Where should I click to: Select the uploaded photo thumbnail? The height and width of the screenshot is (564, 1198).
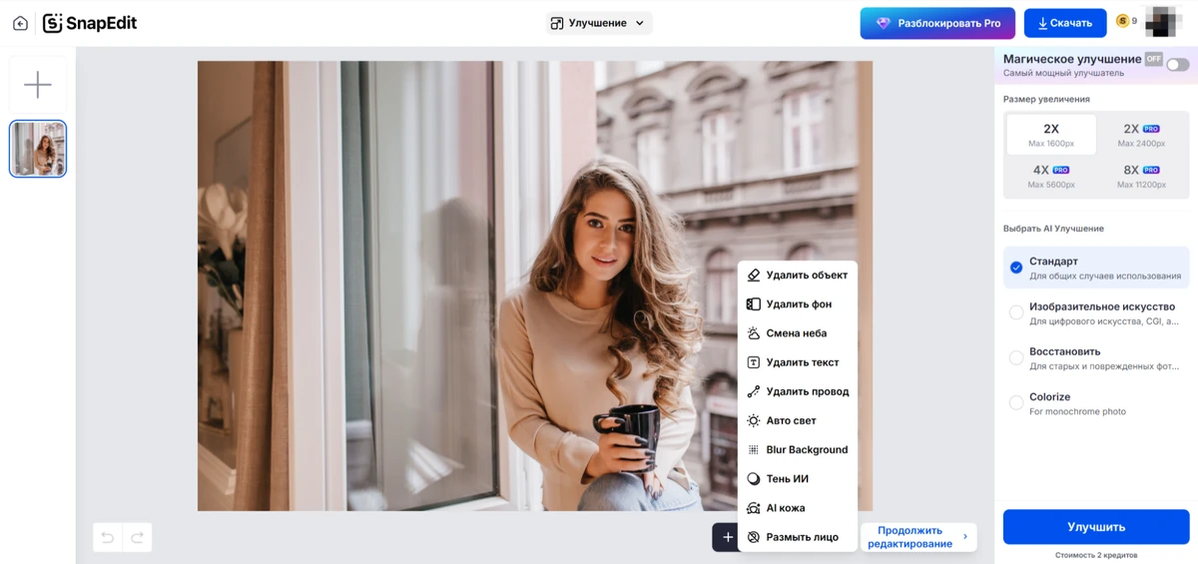(x=38, y=149)
